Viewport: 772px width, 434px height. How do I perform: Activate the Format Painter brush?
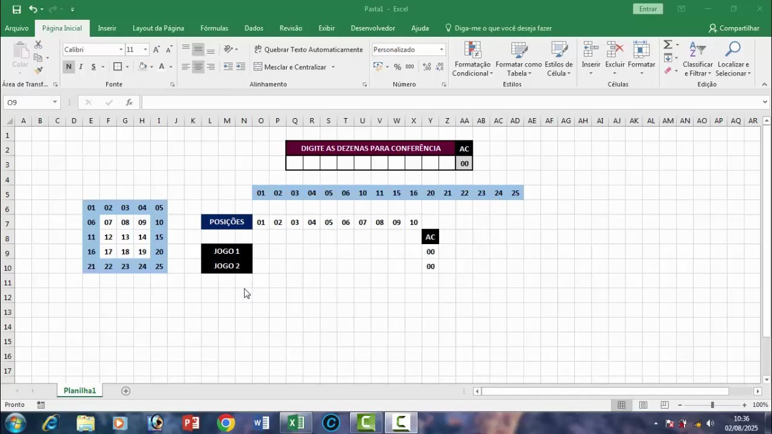39,71
